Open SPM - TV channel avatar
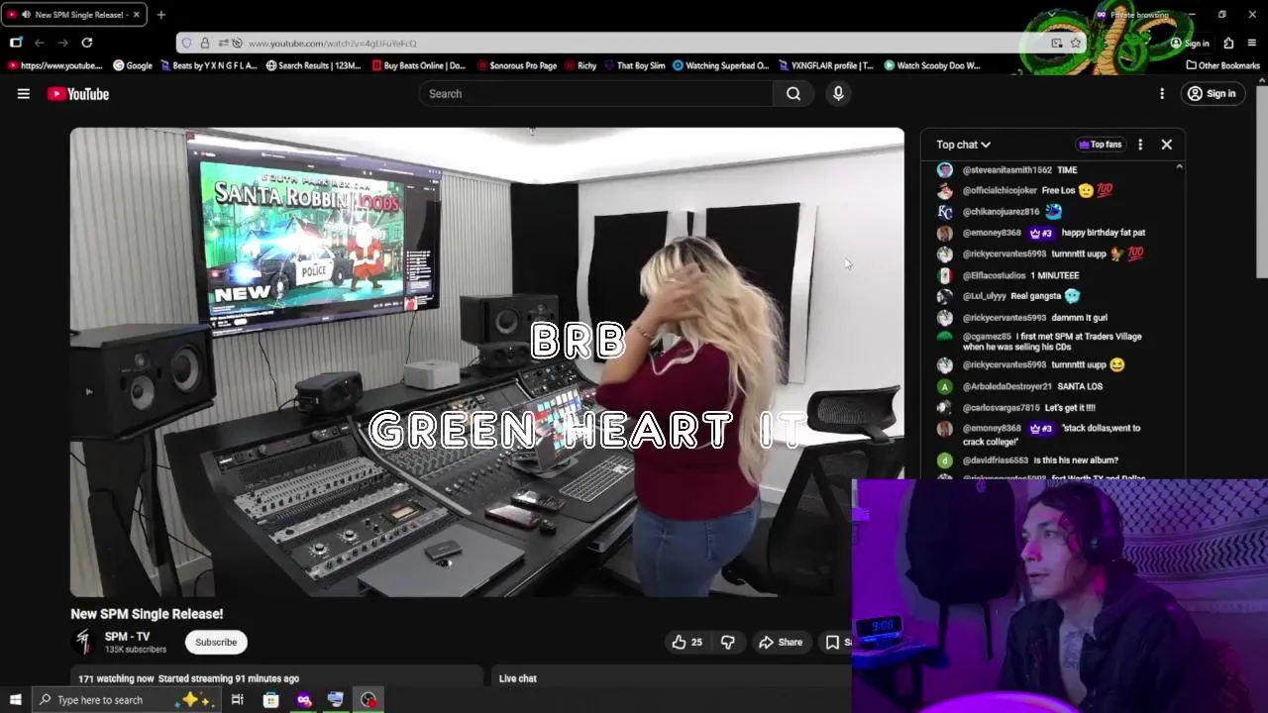 (83, 642)
